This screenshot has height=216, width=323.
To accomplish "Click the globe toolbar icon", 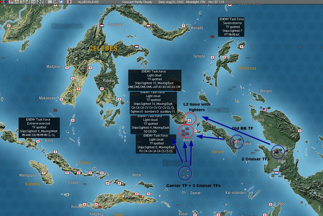I will [39, 2].
